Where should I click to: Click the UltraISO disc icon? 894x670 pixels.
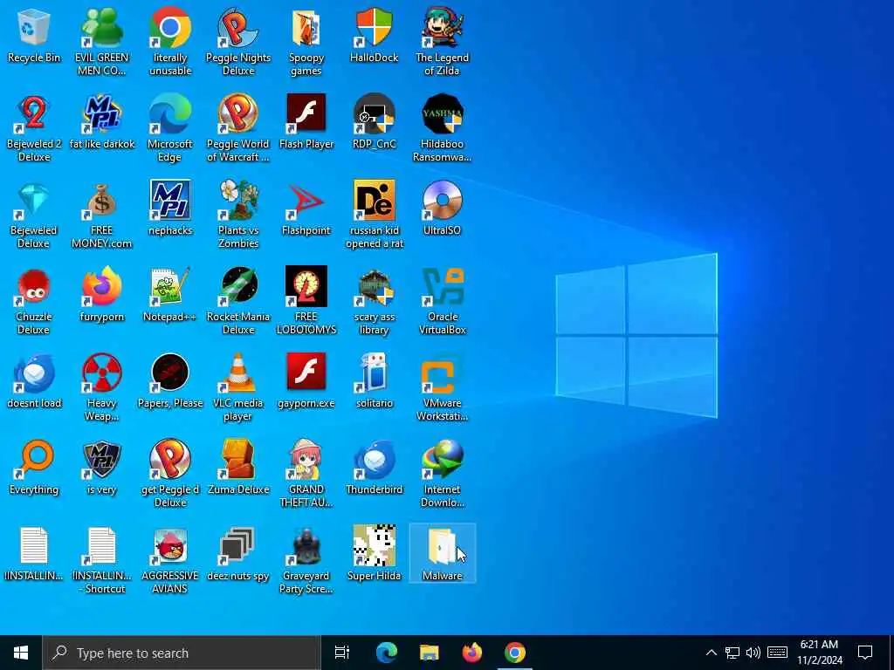443,209
